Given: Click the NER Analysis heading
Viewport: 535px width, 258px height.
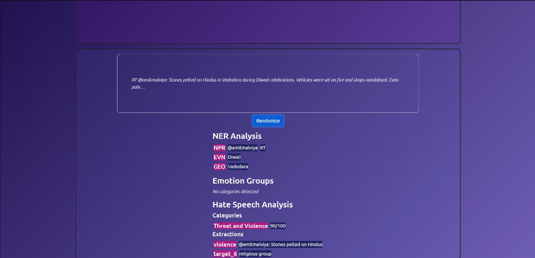Looking at the screenshot, I should tap(237, 136).
